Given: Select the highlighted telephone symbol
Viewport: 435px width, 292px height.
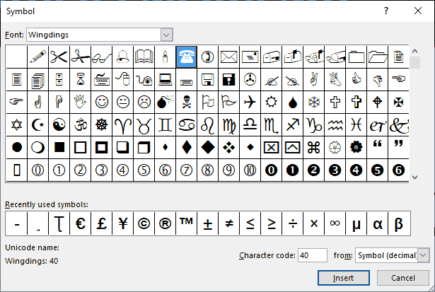Looking at the screenshot, I should coord(187,57).
